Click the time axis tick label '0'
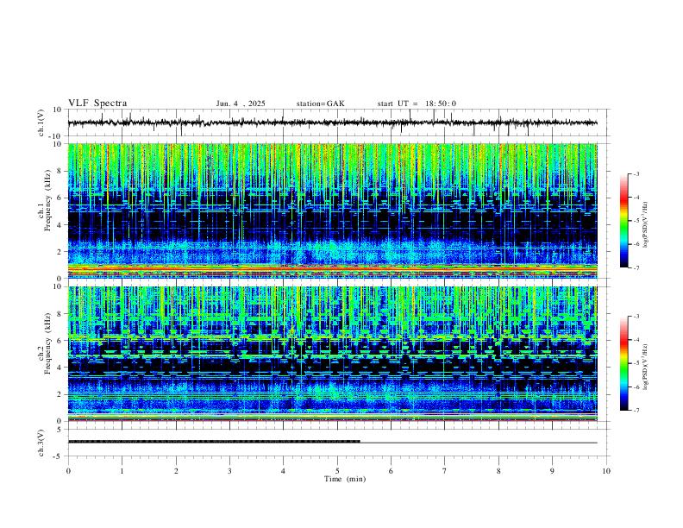This screenshot has height=528, width=683. click(68, 471)
